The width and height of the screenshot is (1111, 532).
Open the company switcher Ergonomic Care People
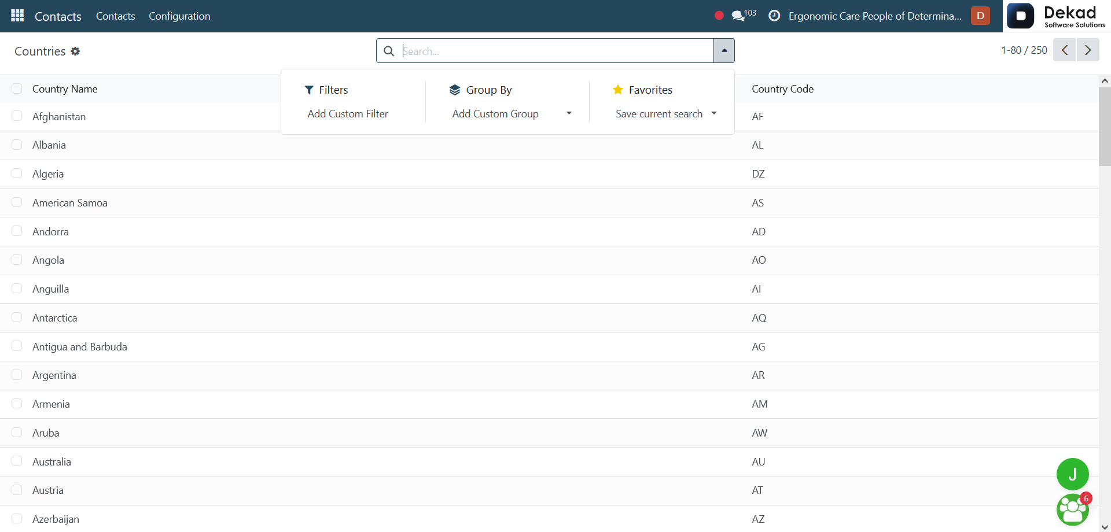pos(875,16)
